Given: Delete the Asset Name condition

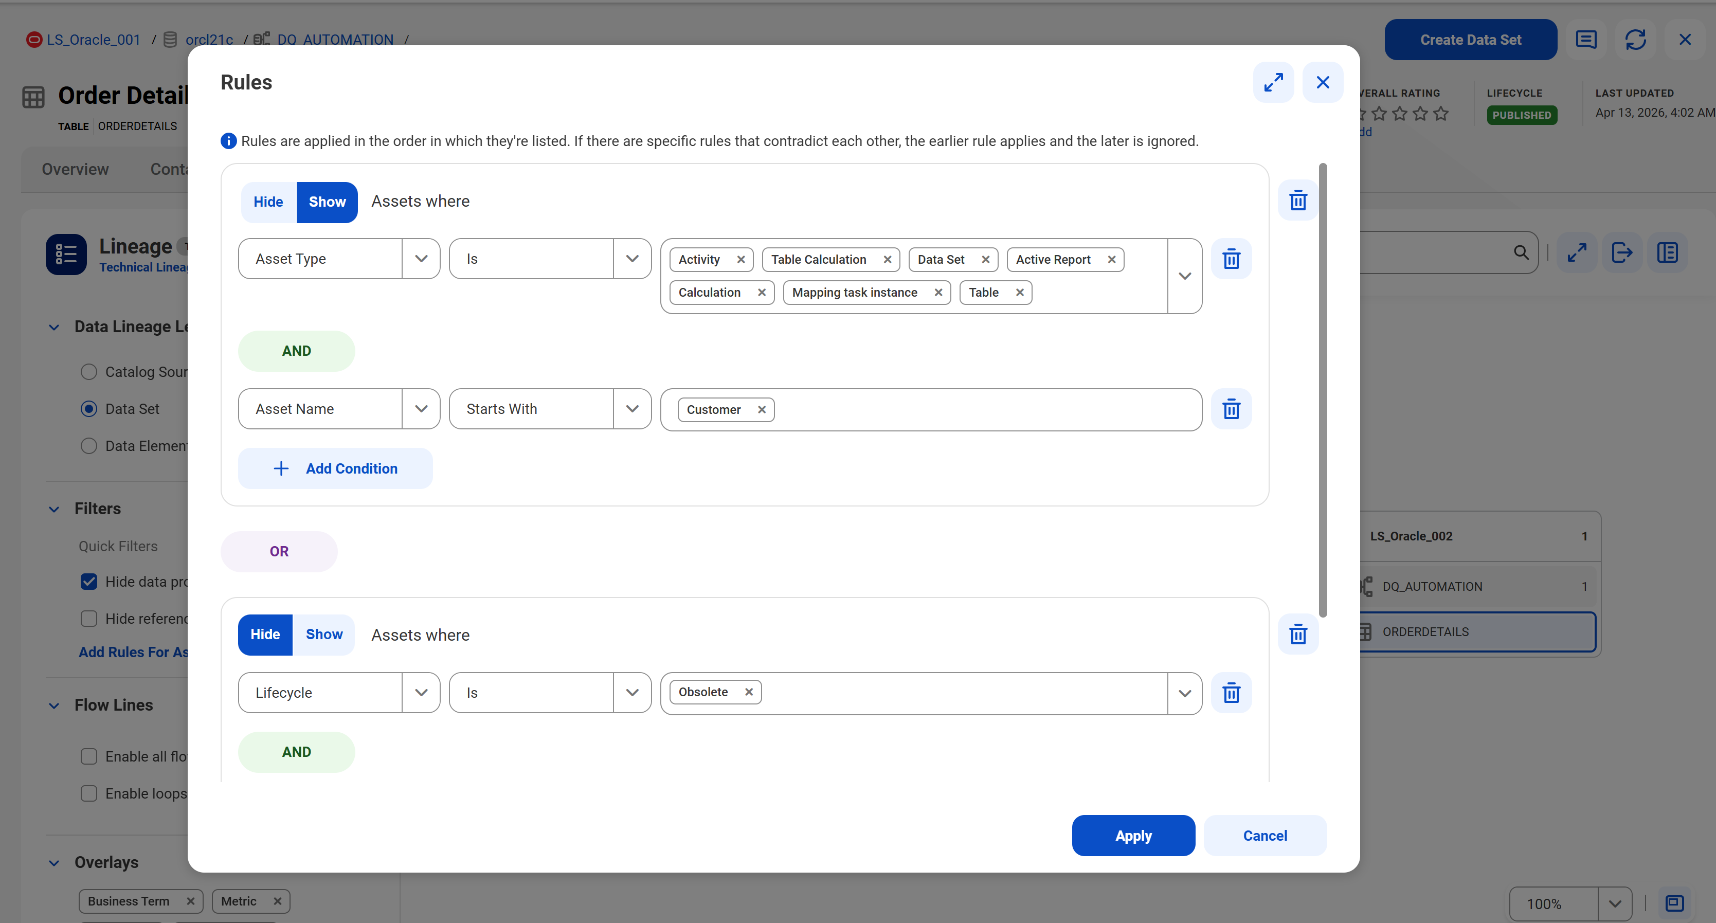Looking at the screenshot, I should (x=1231, y=409).
